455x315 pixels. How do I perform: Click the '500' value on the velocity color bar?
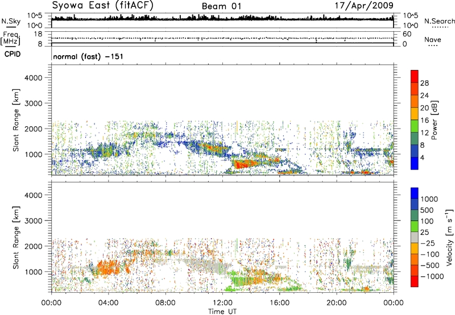point(427,210)
